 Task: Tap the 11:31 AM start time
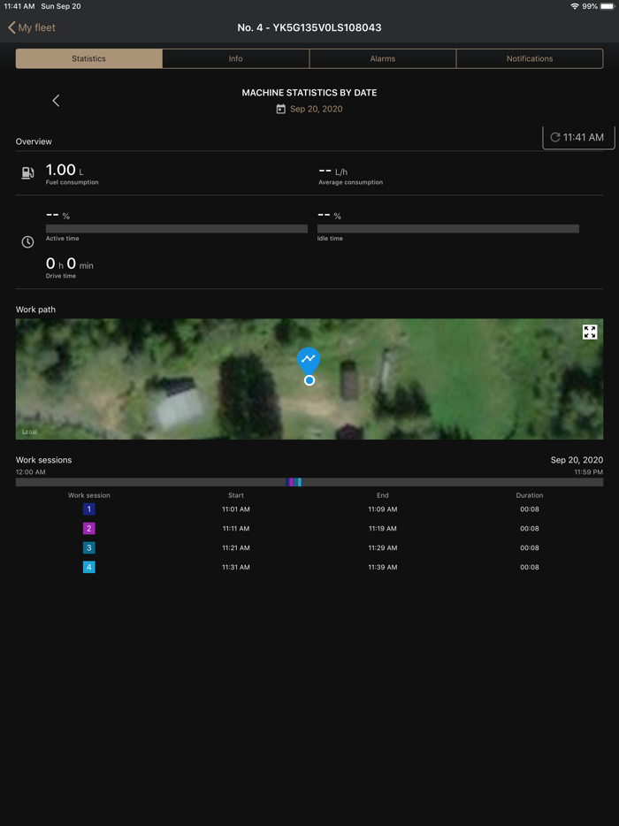(236, 568)
